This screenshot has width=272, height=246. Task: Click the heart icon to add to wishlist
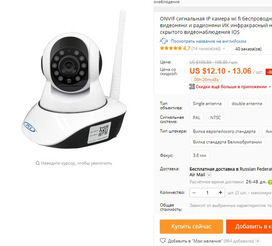pos(163,241)
